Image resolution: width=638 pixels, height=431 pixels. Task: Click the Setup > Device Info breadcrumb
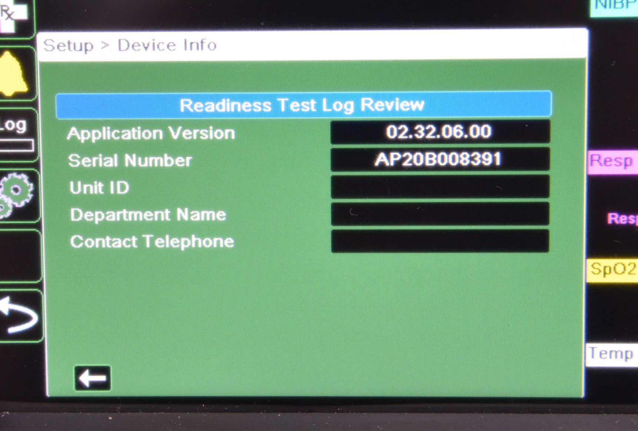click(130, 45)
